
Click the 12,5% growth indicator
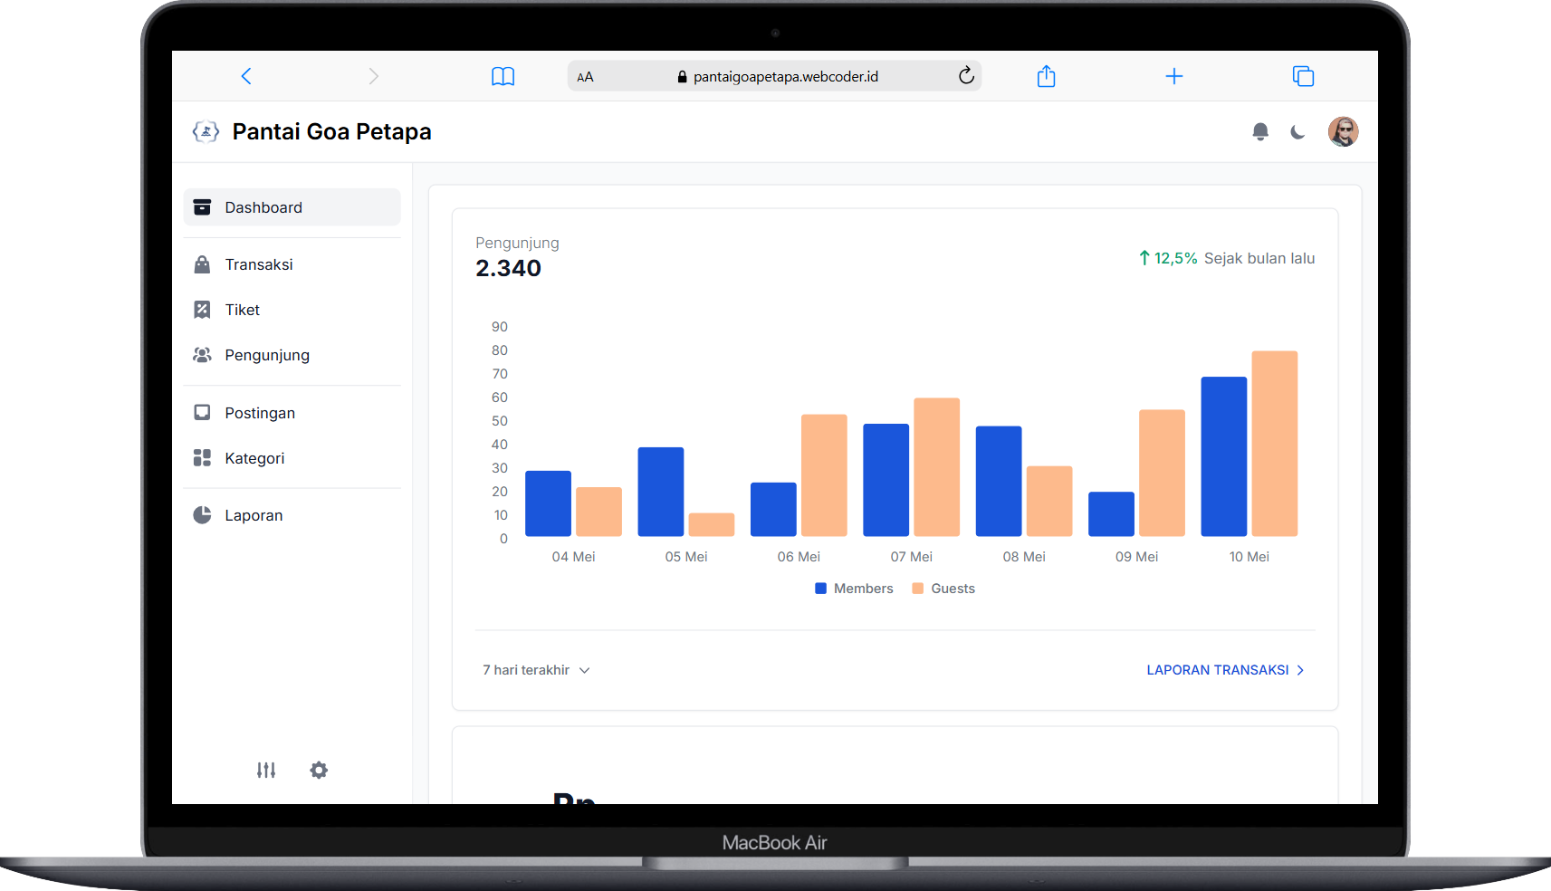(1168, 258)
